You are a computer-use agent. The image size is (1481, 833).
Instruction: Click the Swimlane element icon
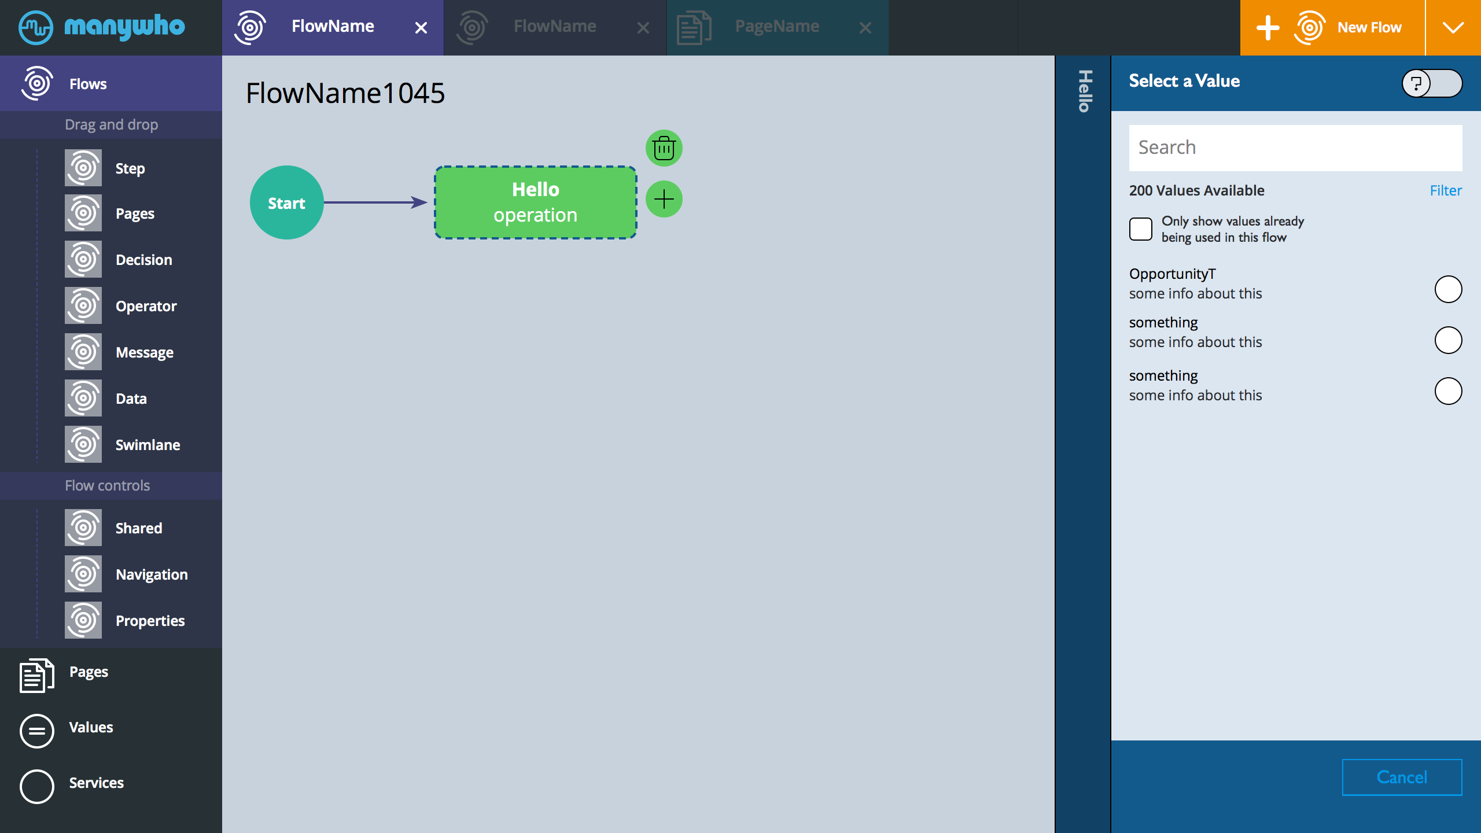click(83, 444)
